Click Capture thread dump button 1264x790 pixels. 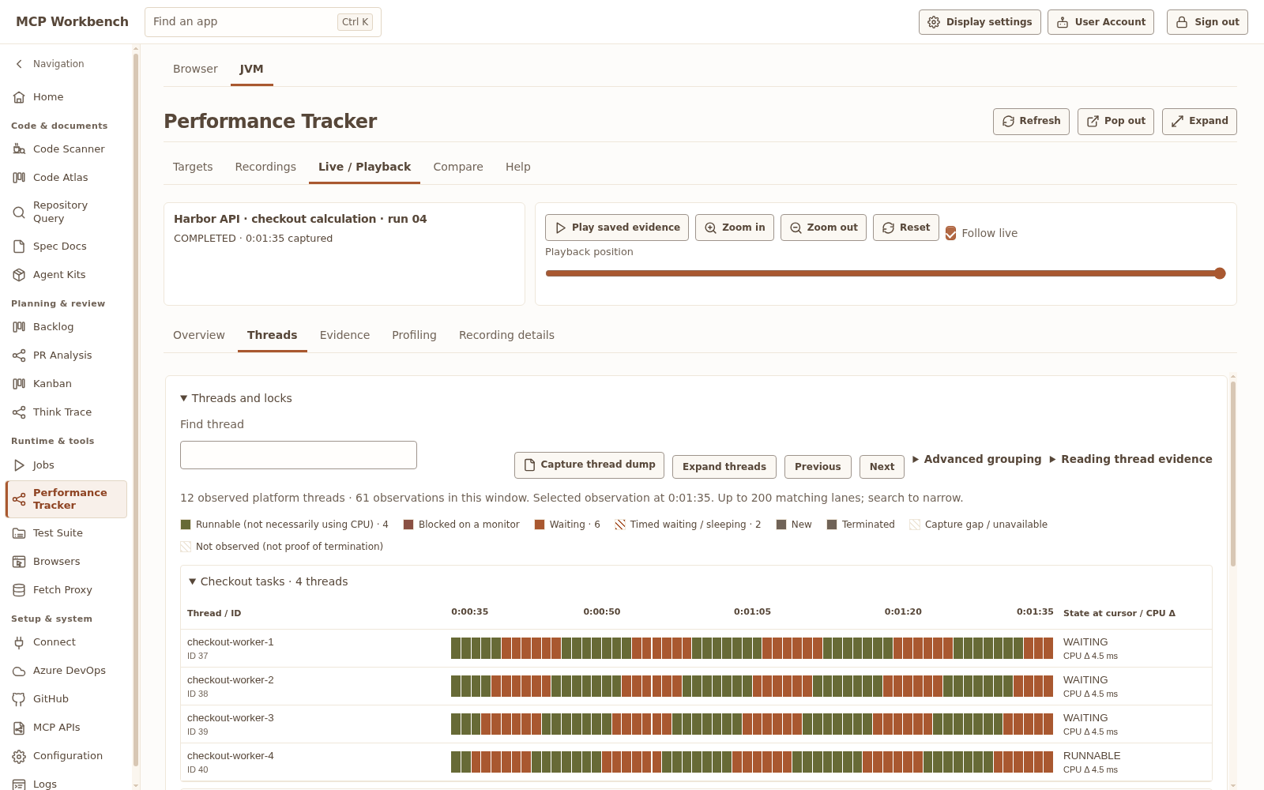589,465
